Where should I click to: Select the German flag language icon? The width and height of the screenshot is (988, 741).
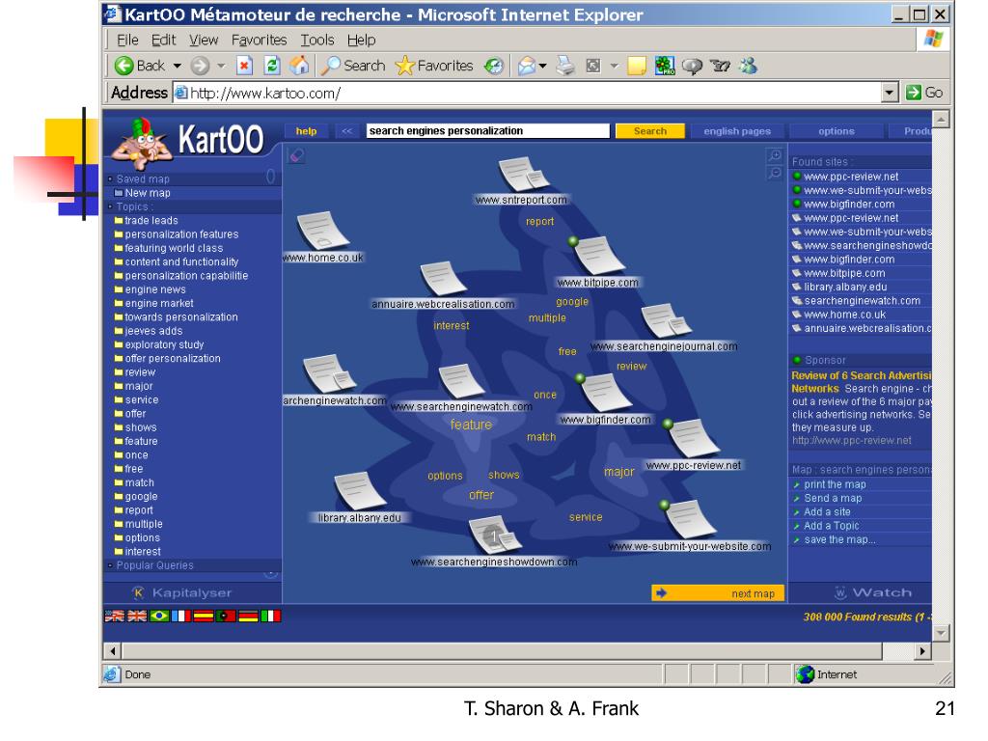click(248, 617)
